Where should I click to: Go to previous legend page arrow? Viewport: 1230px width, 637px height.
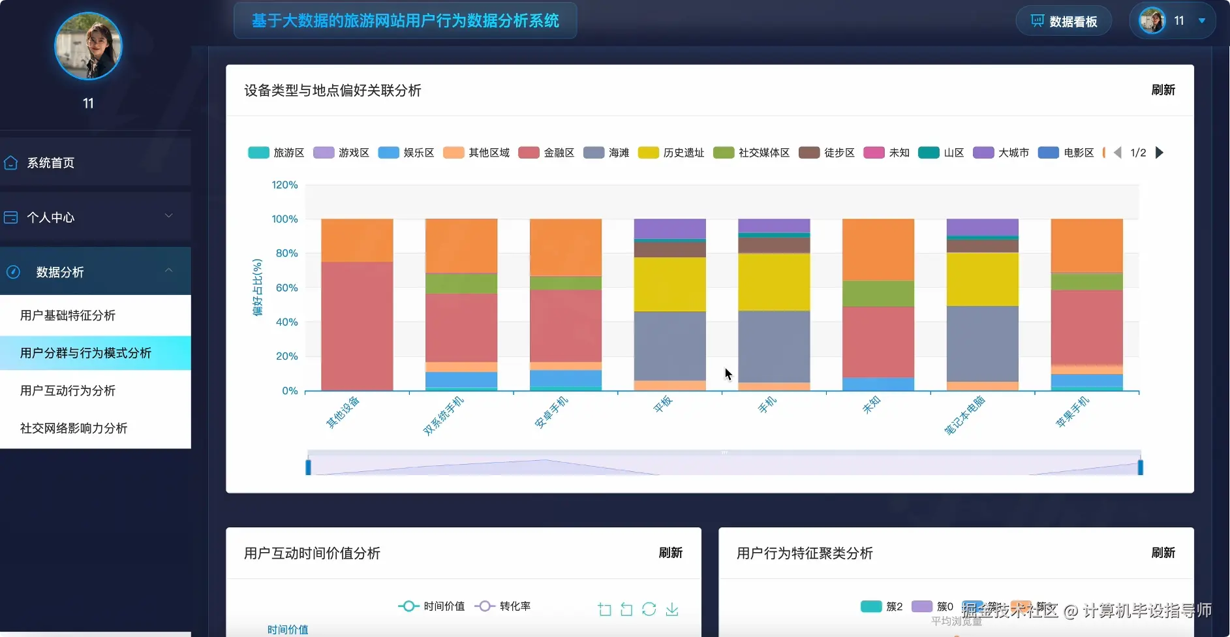pos(1118,153)
